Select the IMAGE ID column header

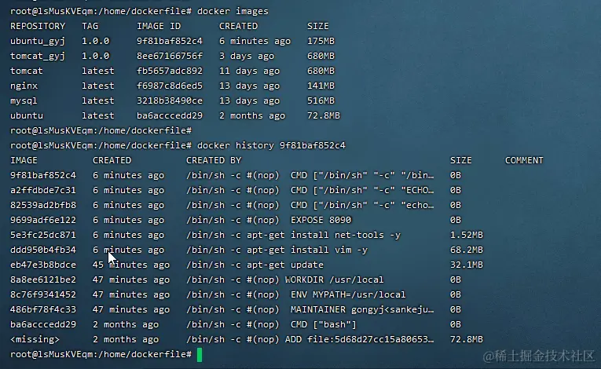click(159, 26)
